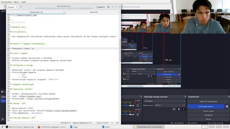The height and width of the screenshot is (129, 230).
Task: Click the show desktop taskbar icon
Action: point(2,127)
